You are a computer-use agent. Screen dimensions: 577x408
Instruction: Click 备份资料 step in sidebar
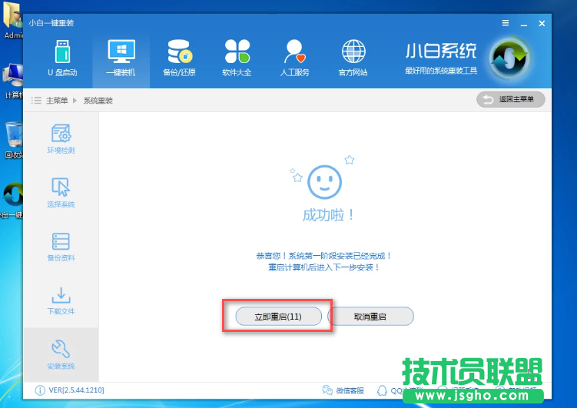point(61,247)
